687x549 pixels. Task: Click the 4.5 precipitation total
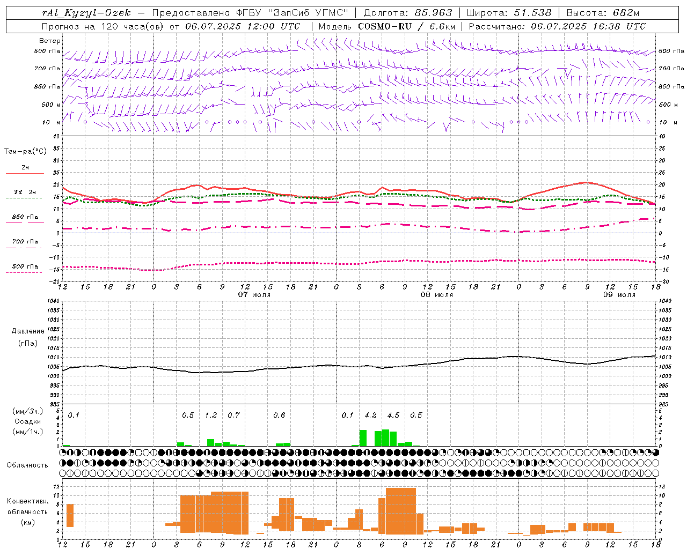click(x=393, y=416)
